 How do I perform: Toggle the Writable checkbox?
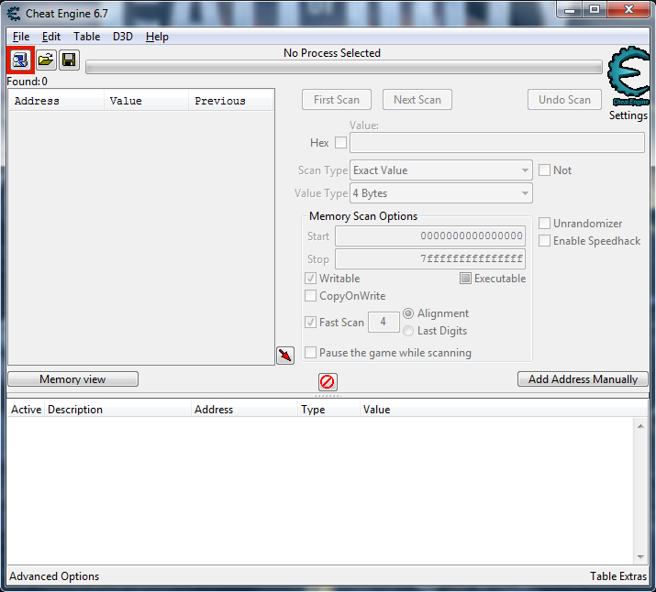click(310, 279)
